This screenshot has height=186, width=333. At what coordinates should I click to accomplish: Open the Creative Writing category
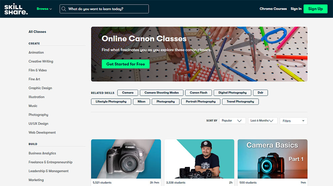click(41, 61)
